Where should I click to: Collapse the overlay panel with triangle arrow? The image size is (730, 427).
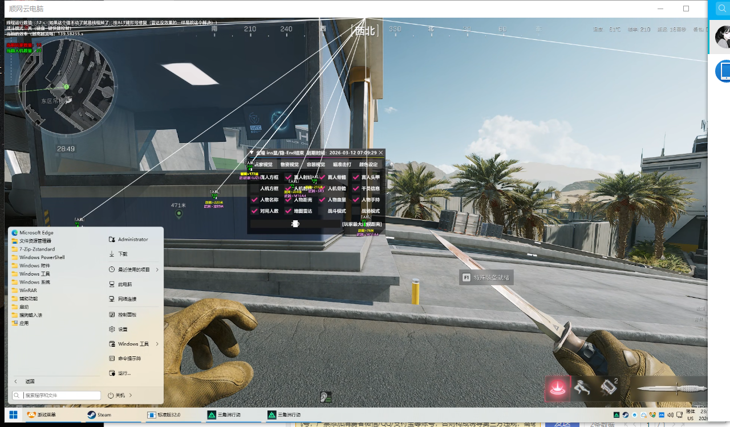tap(252, 153)
